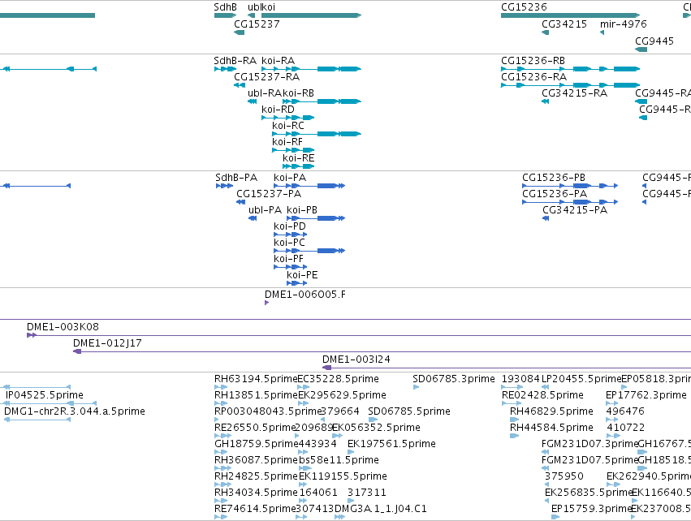Click the SdhB-PA protein feature
691x521 pixels.
coord(224,186)
